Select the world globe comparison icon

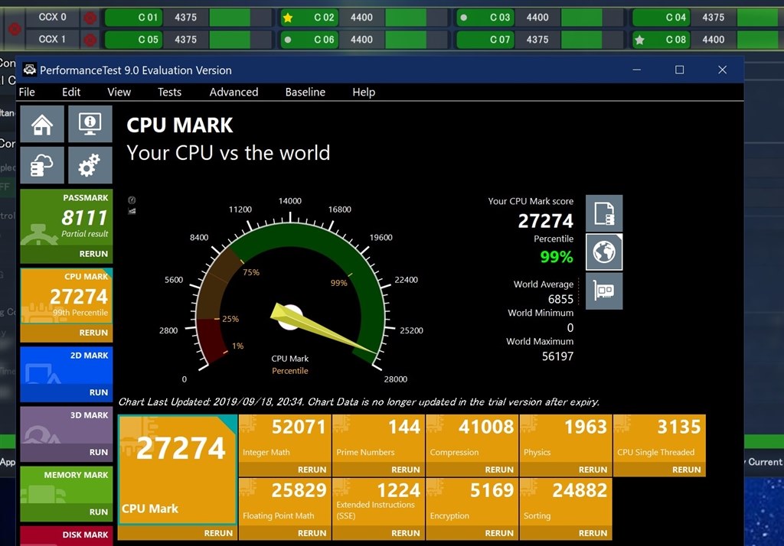(604, 252)
